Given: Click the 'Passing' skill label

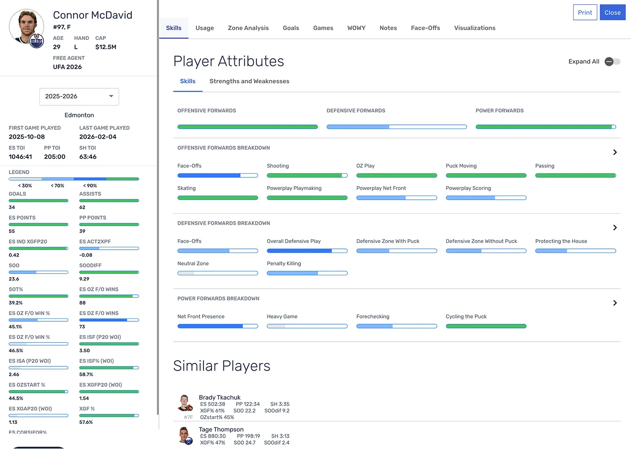Looking at the screenshot, I should [x=545, y=166].
